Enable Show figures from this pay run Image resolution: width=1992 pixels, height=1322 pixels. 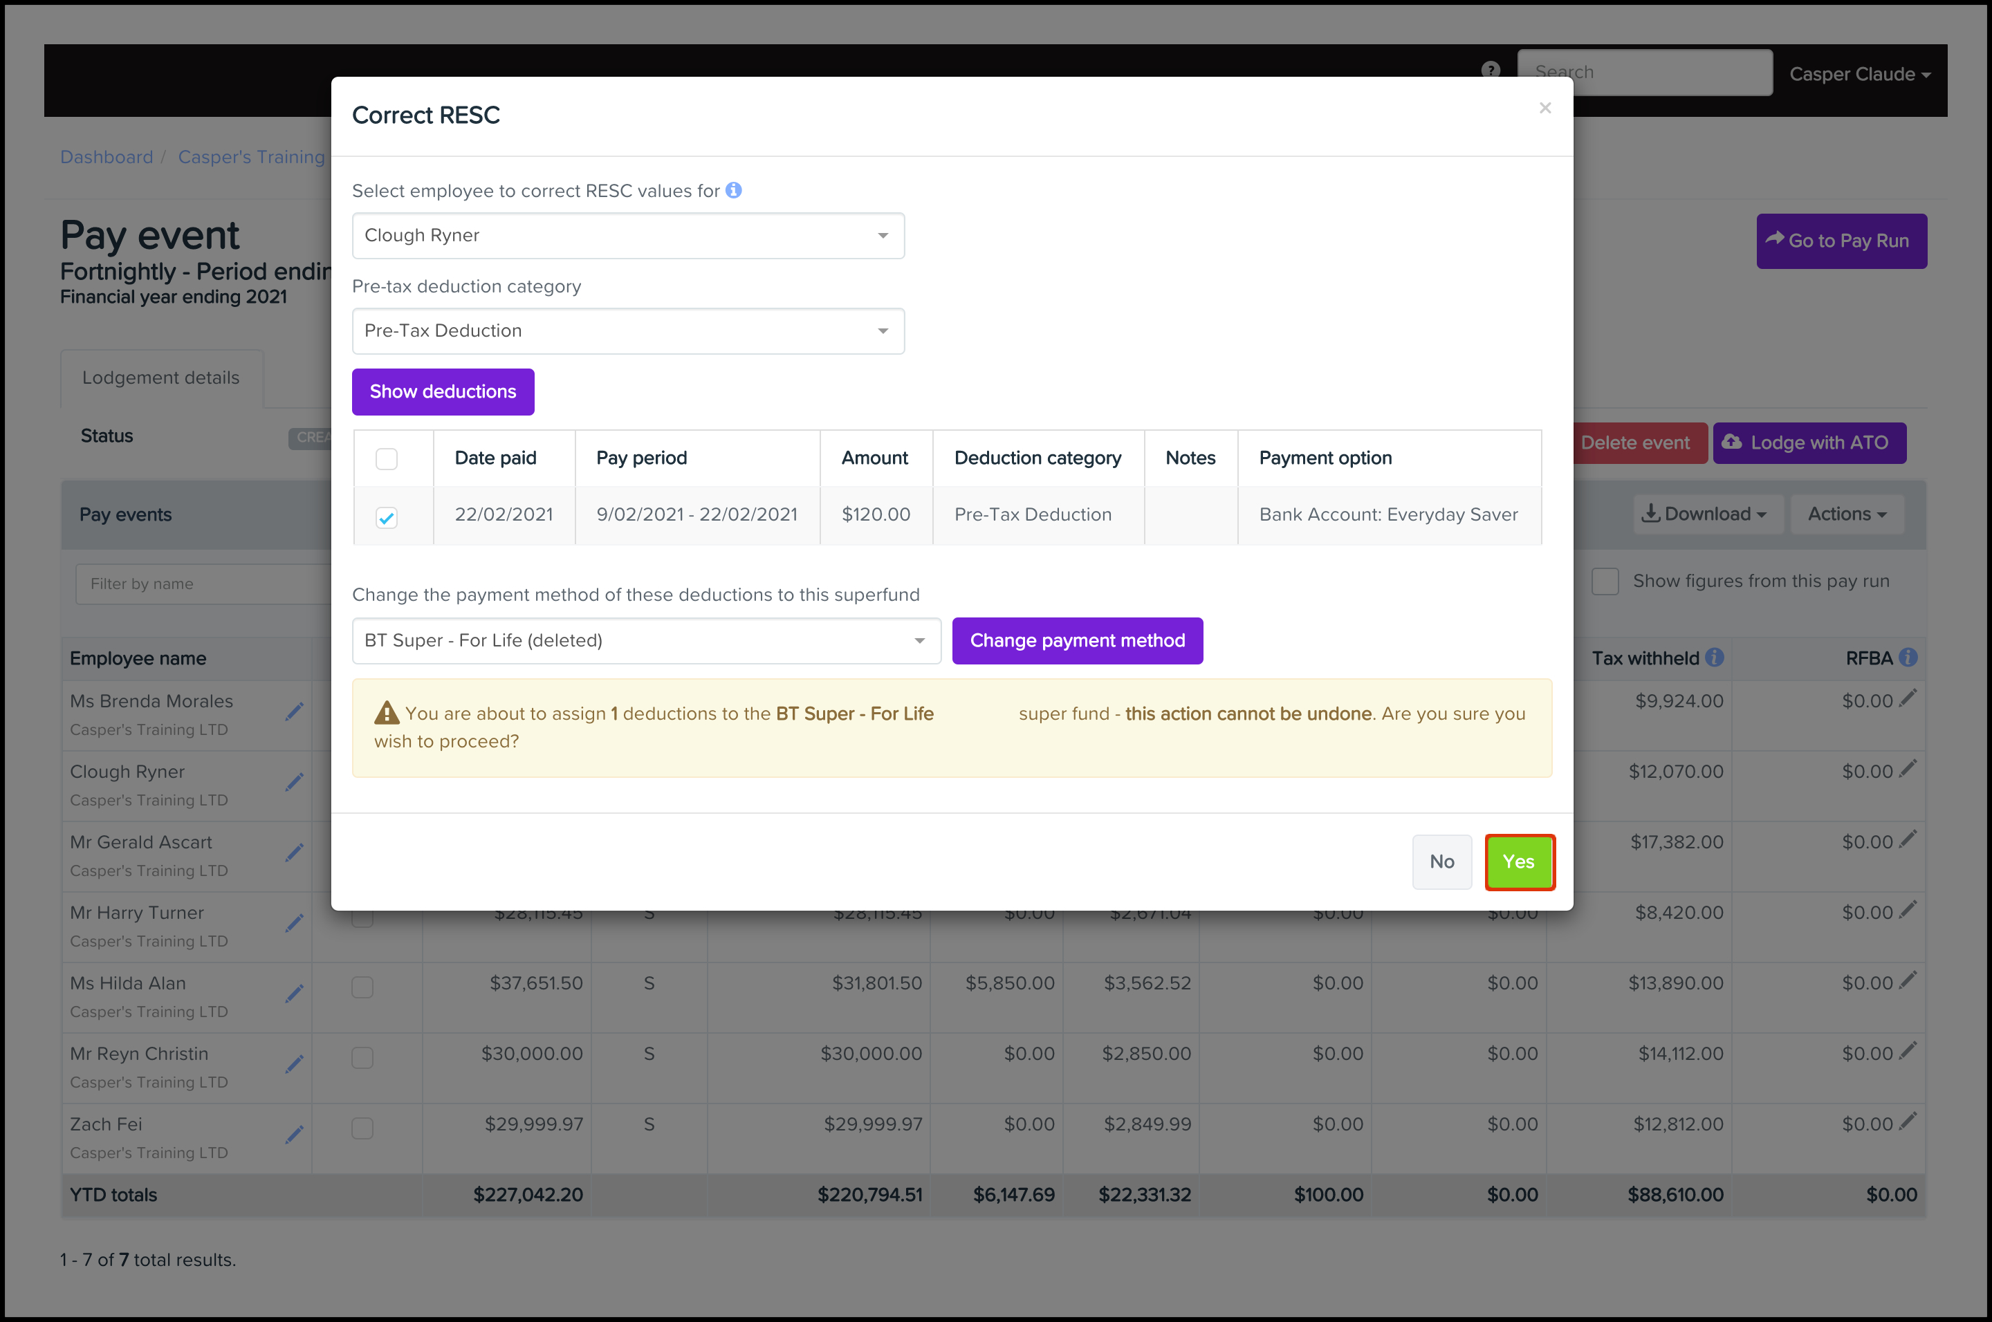point(1605,581)
